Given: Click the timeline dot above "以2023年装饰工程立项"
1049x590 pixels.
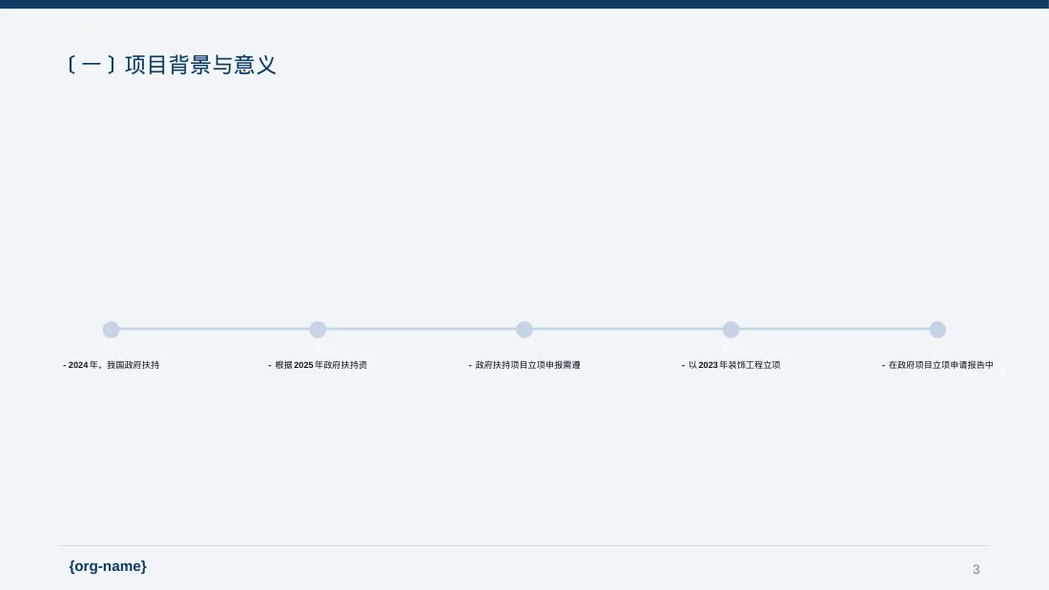Looking at the screenshot, I should pyautogui.click(x=731, y=329).
